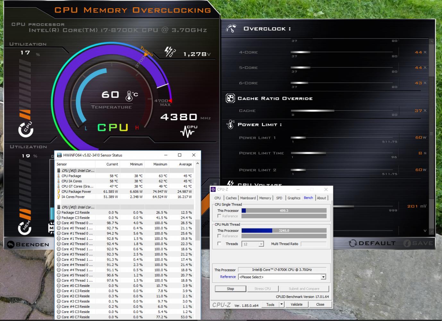Click the Stop benchmark button
This screenshot has width=442, height=321.
[x=230, y=289]
